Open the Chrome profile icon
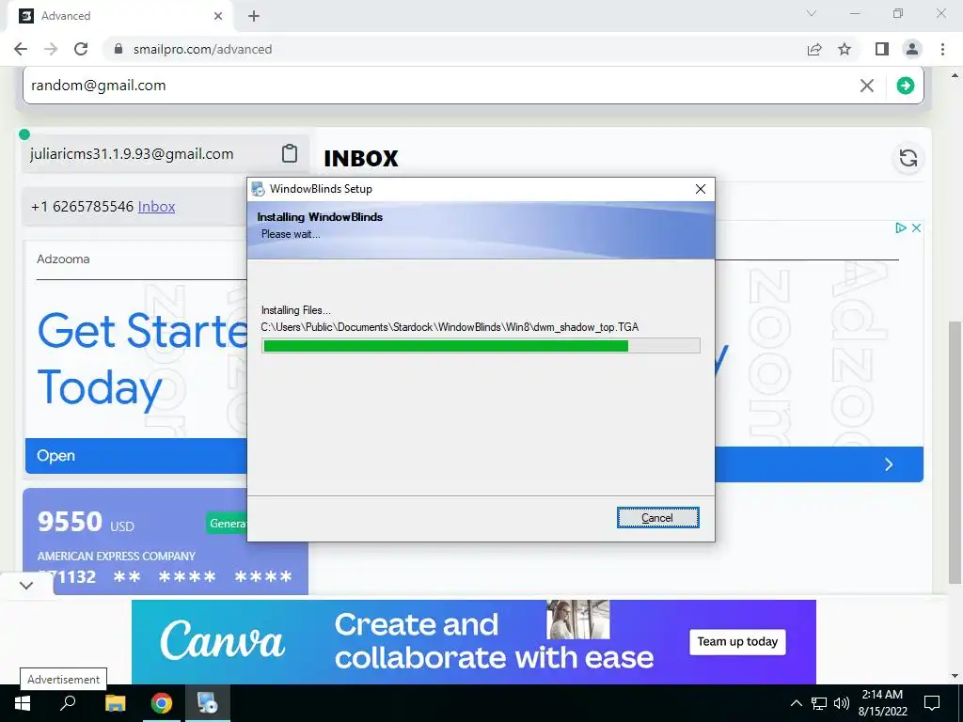963x722 pixels. click(x=912, y=49)
